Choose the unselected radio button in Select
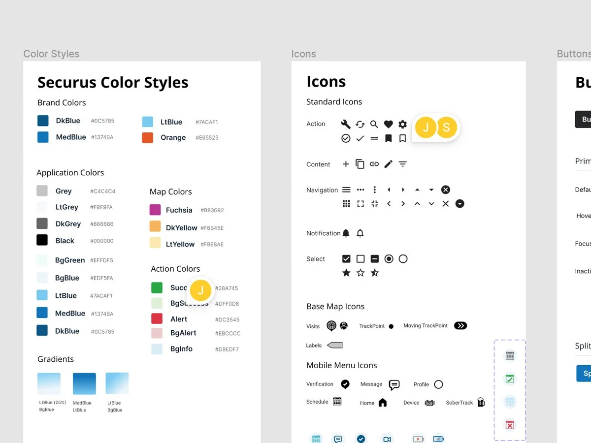The height and width of the screenshot is (443, 591). pyautogui.click(x=403, y=258)
